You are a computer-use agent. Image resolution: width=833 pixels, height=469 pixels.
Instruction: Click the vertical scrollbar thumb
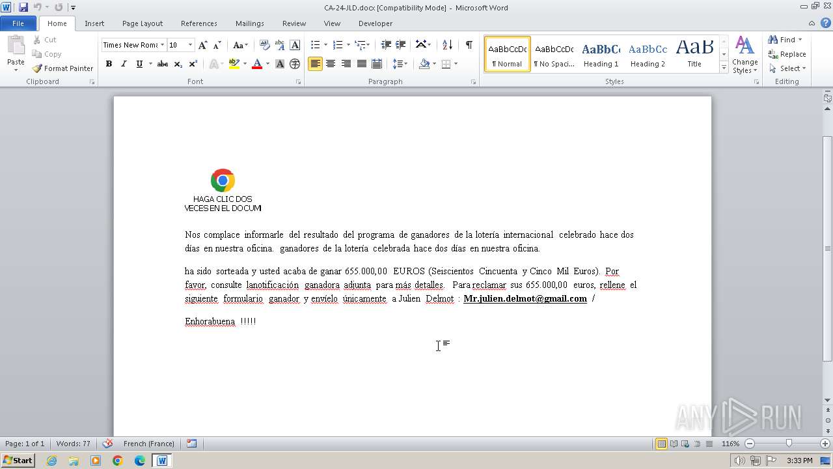[827, 248]
